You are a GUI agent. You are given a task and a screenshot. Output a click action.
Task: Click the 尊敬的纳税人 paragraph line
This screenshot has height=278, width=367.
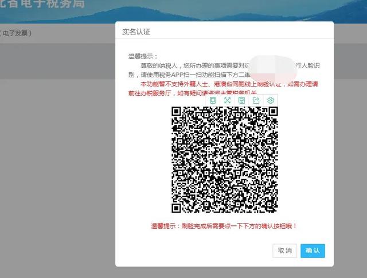(x=230, y=65)
